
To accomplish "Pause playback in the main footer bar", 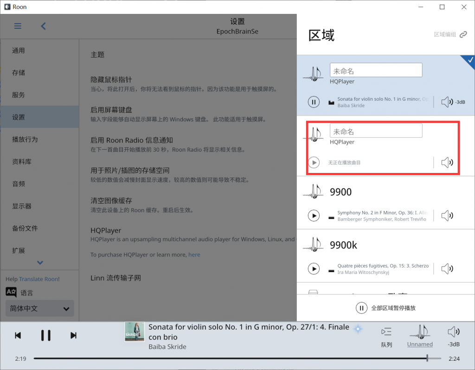I will pyautogui.click(x=45, y=335).
